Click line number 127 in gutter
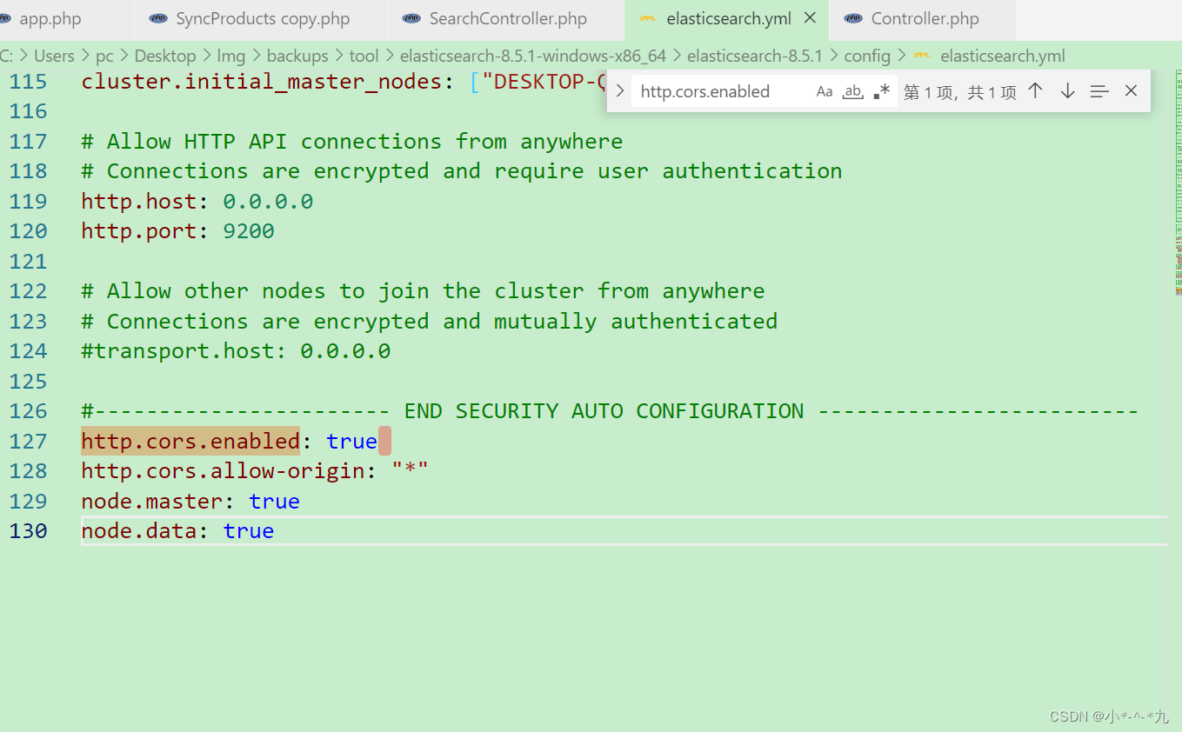 pyautogui.click(x=28, y=441)
